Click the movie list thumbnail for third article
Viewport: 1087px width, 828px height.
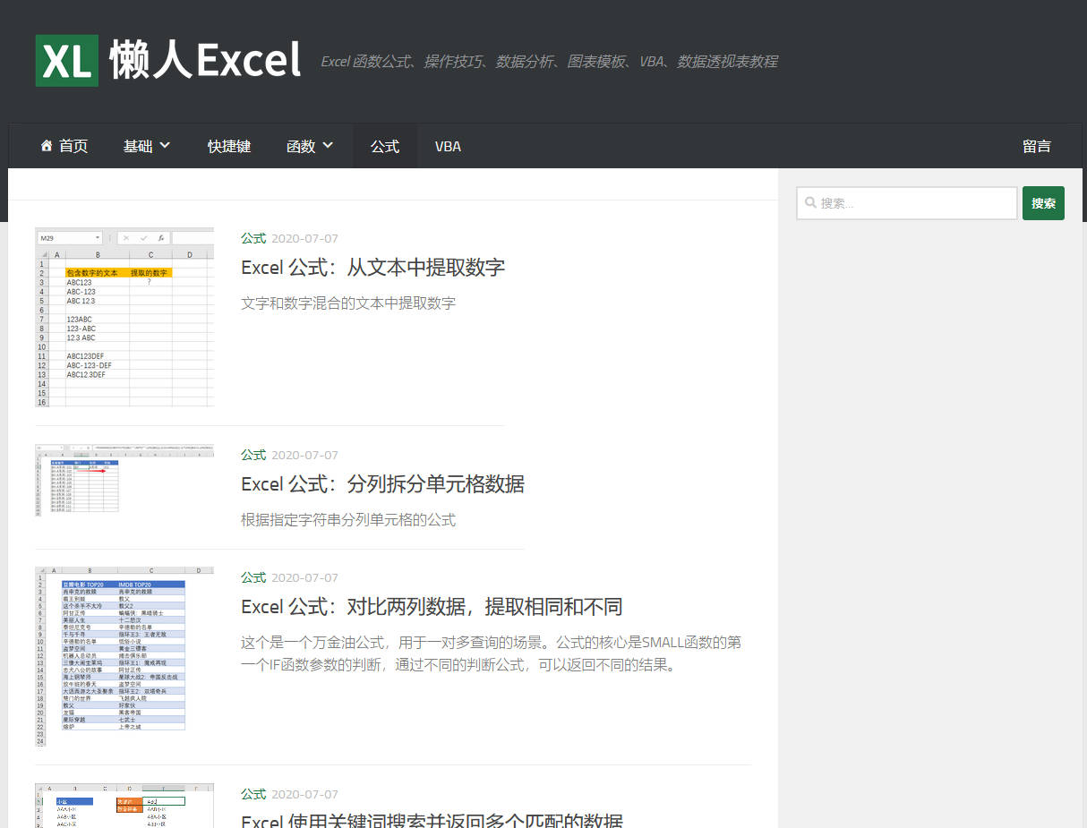pyautogui.click(x=124, y=656)
